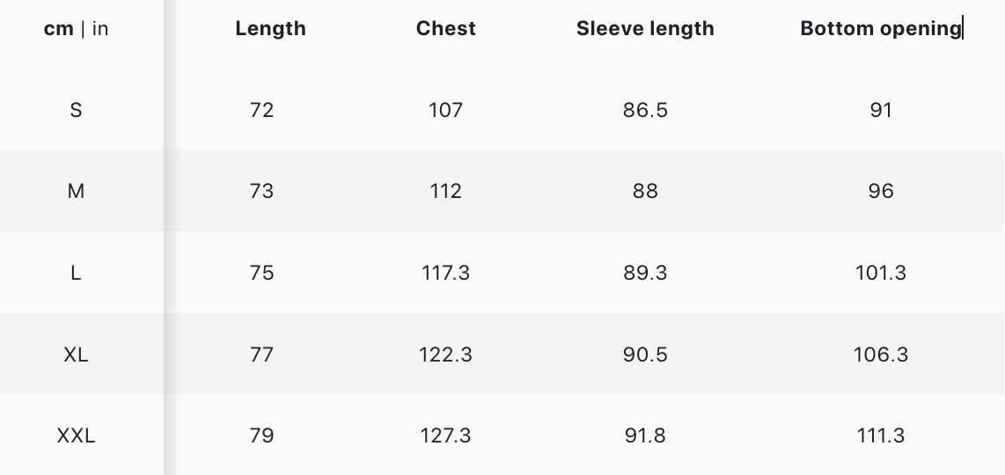Pick the XL size row label
Viewport: 1005px width, 475px height.
(x=76, y=354)
